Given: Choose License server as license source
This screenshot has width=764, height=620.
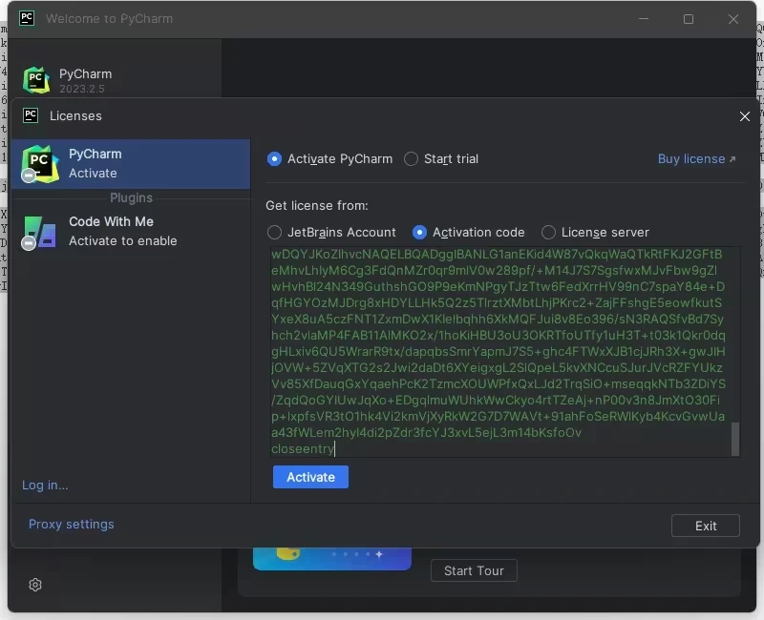Looking at the screenshot, I should click(548, 232).
